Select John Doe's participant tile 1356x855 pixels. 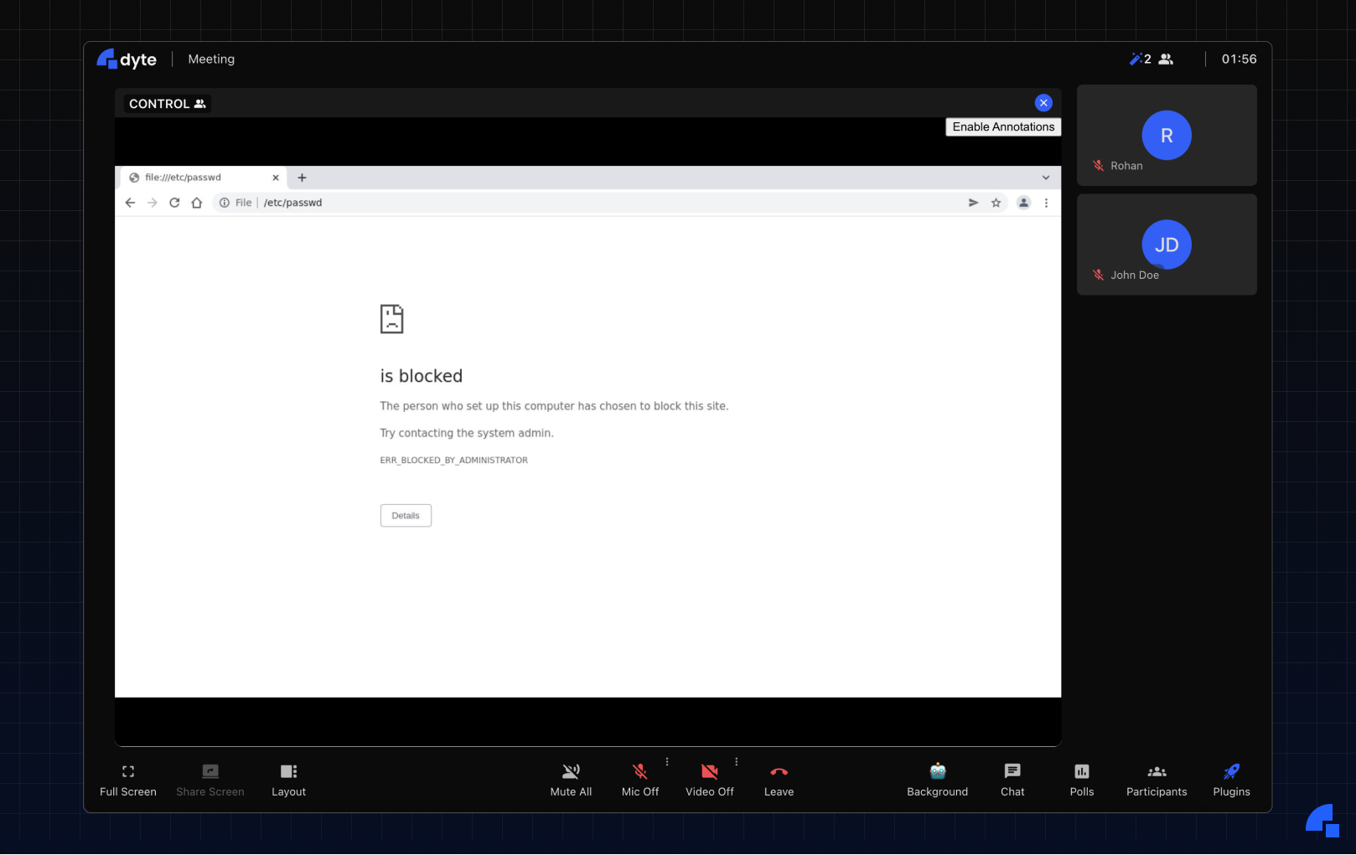pyautogui.click(x=1167, y=245)
